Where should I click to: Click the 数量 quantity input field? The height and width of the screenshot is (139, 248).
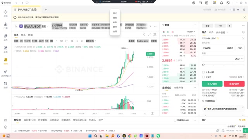[x=223, y=59]
